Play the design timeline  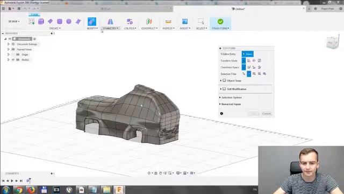pyautogui.click(x=12, y=181)
